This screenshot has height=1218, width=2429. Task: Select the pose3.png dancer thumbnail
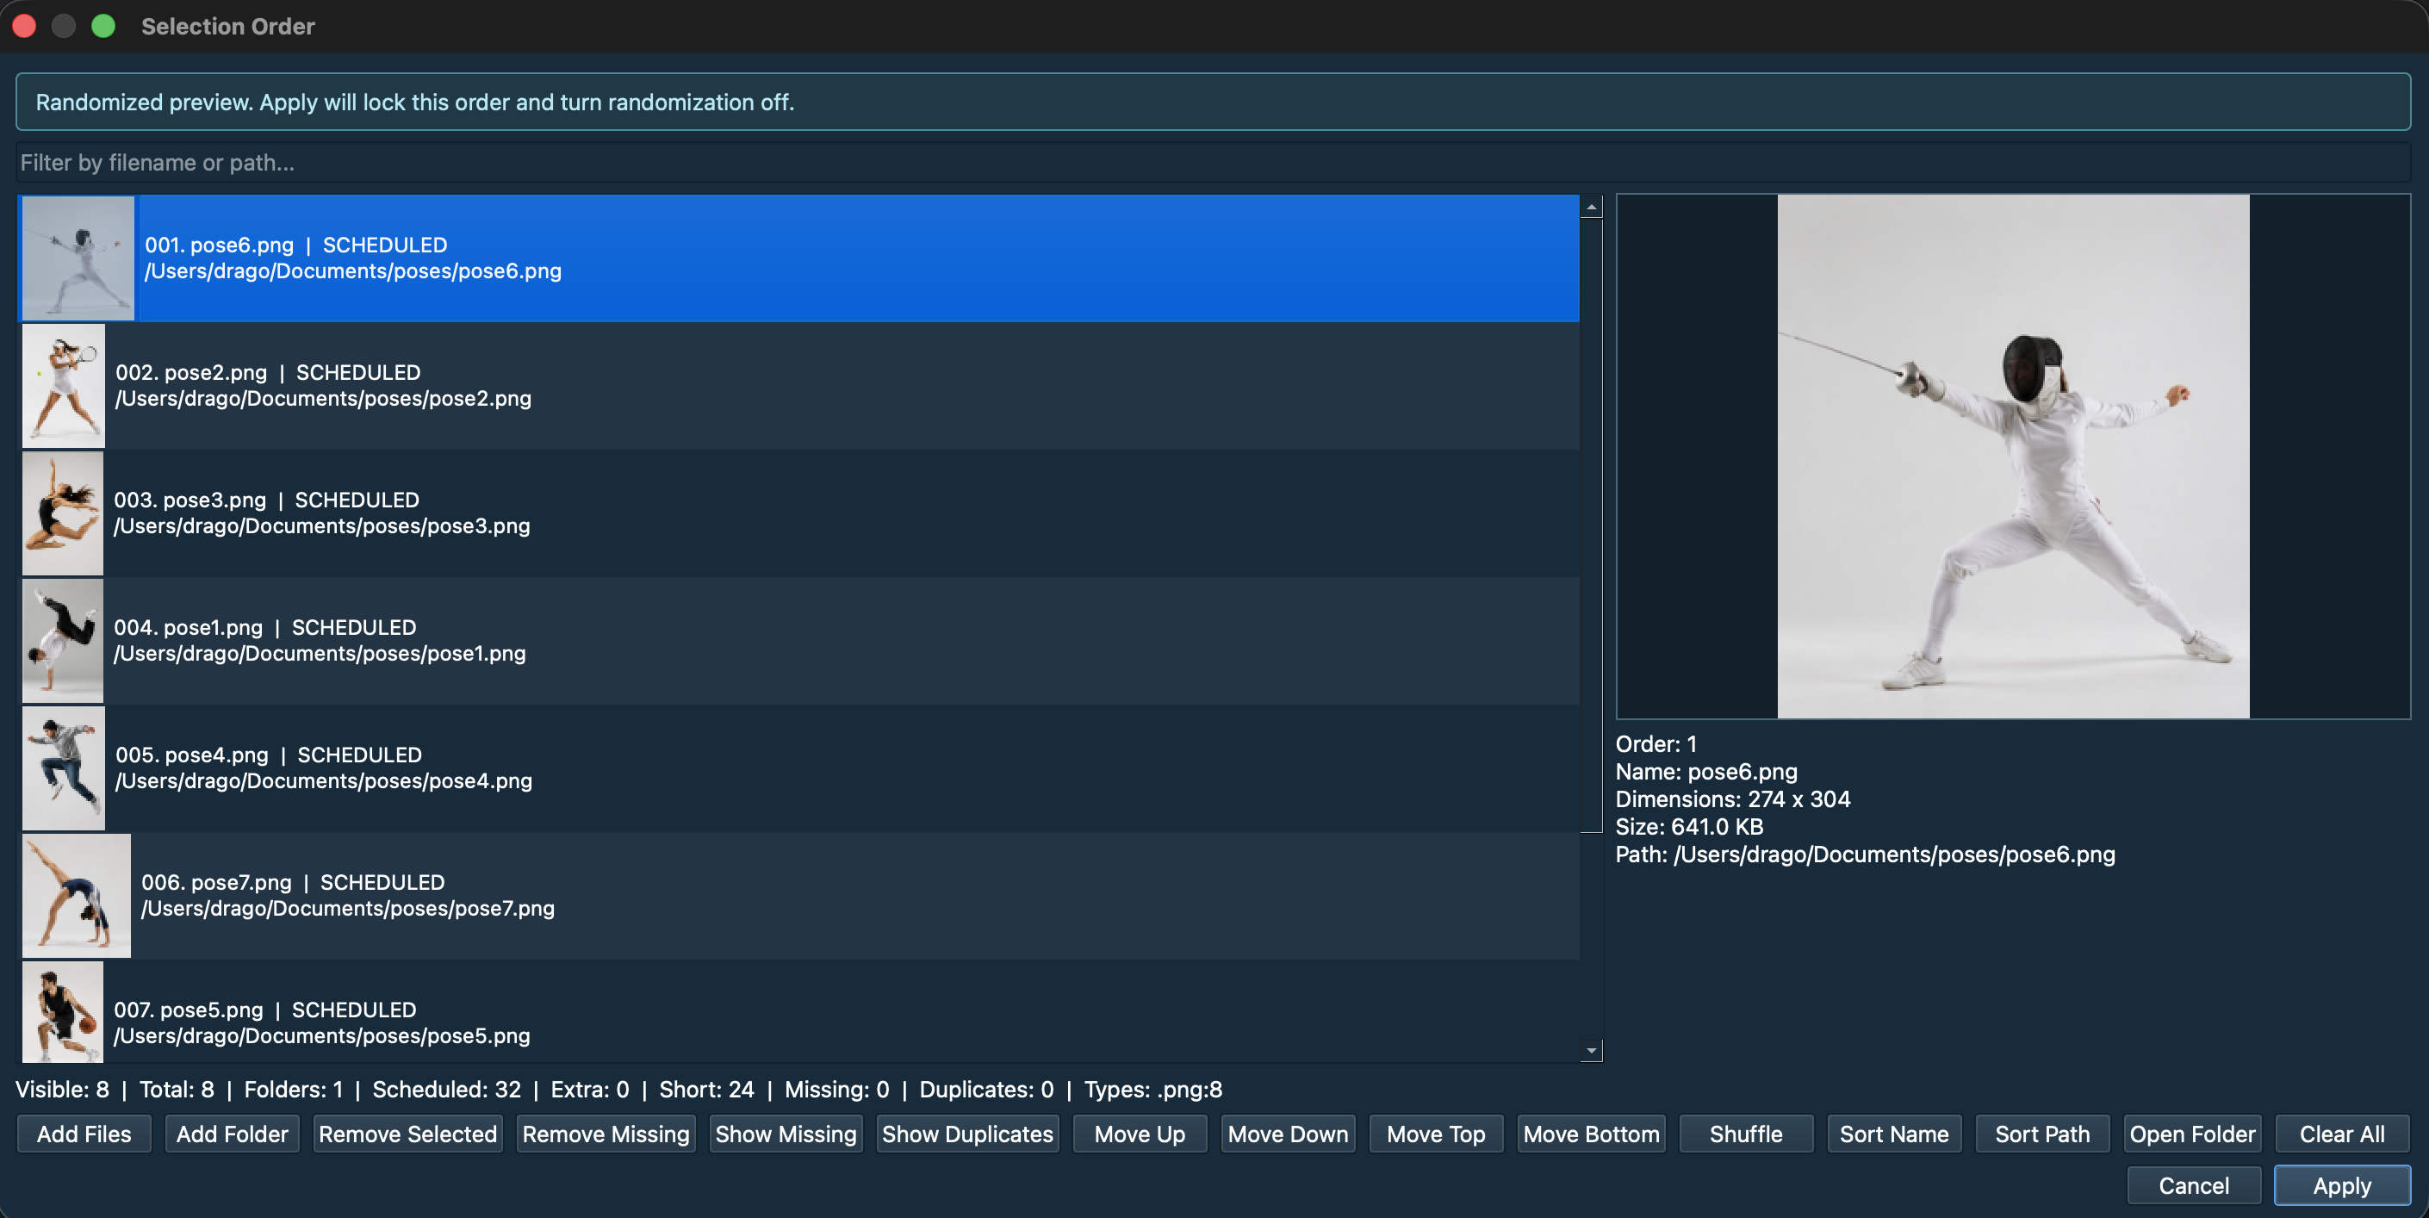[62, 513]
